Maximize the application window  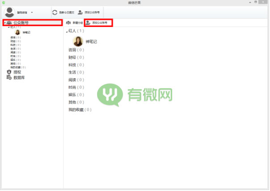[256, 2]
